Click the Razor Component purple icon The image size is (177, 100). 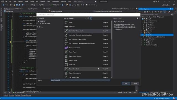point(66,48)
